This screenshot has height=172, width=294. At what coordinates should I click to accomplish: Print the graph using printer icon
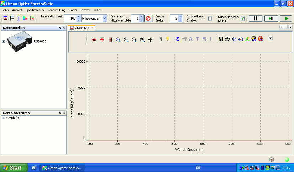pyautogui.click(x=227, y=39)
